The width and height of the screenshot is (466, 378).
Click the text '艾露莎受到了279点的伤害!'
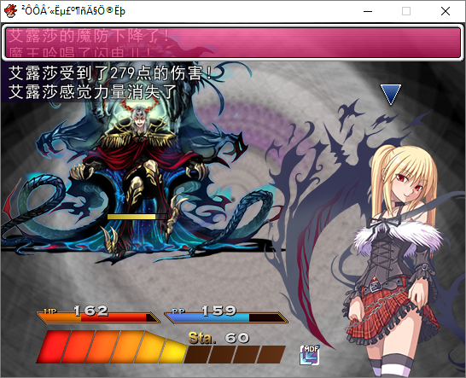click(110, 73)
